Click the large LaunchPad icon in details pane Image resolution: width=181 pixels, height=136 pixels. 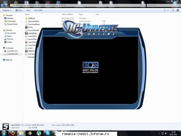(6, 126)
